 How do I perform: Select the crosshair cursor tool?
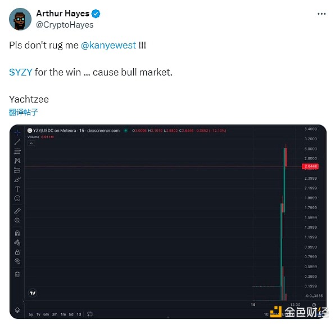[17, 132]
